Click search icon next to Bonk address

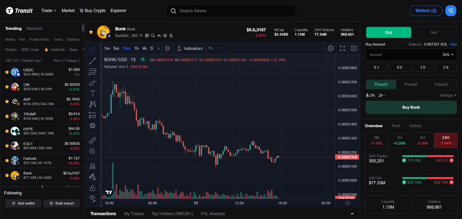pos(153,36)
